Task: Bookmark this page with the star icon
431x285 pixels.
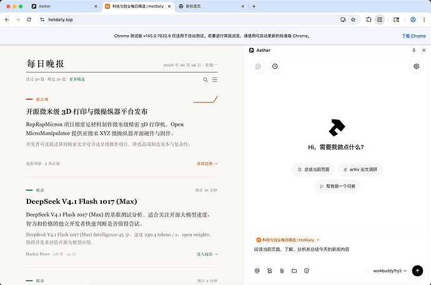Action: (353, 19)
